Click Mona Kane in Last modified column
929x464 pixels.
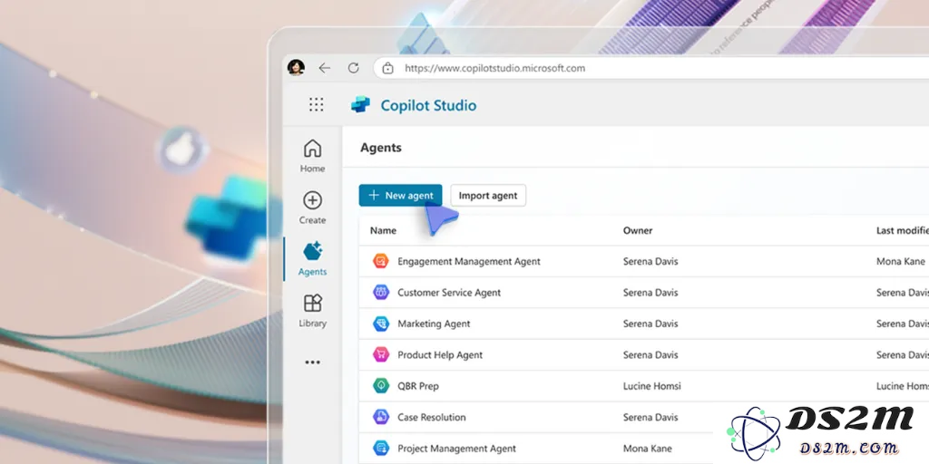click(x=901, y=261)
